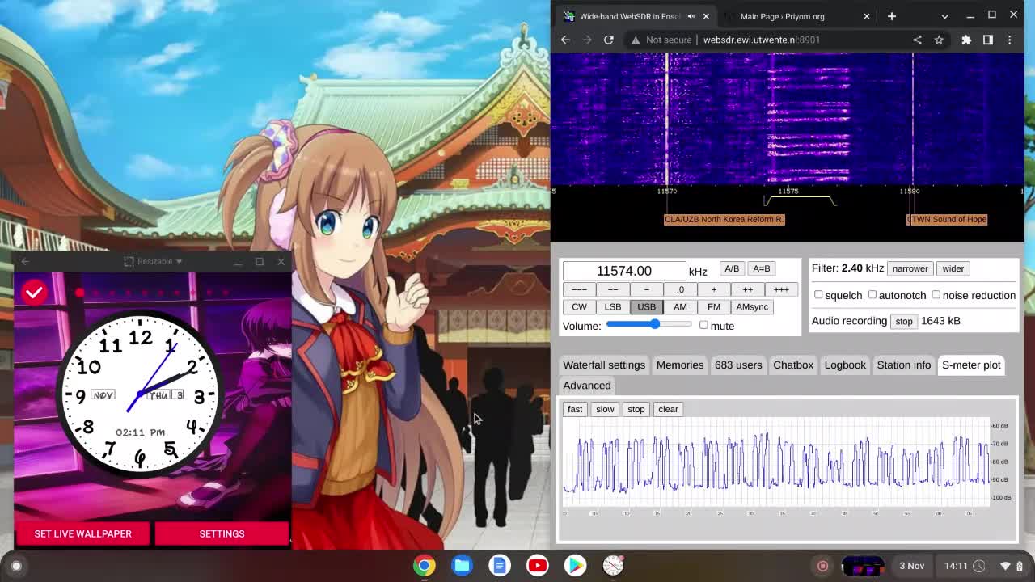
Task: Tune up with the single plus button
Action: tap(713, 289)
